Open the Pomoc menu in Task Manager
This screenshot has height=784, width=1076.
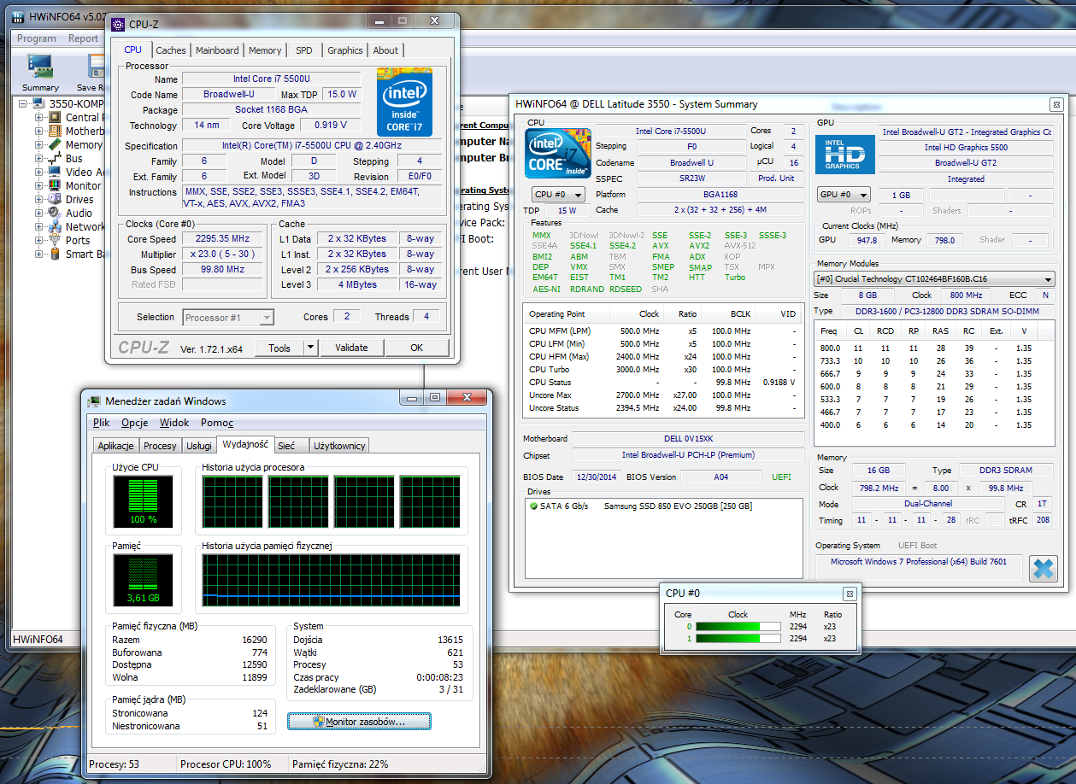coord(217,423)
